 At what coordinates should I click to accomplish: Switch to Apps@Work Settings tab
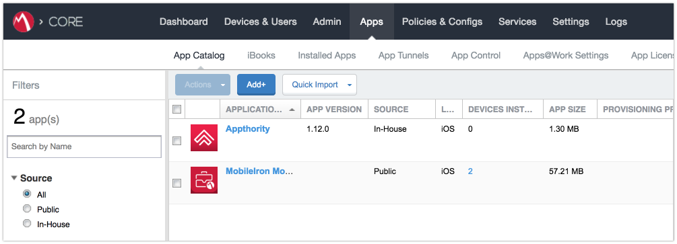tap(566, 55)
